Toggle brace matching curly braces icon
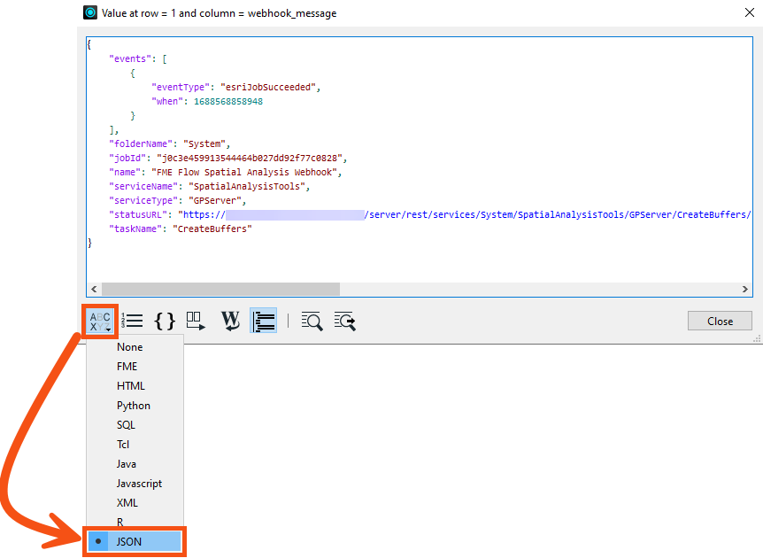The image size is (763, 558). click(x=165, y=322)
